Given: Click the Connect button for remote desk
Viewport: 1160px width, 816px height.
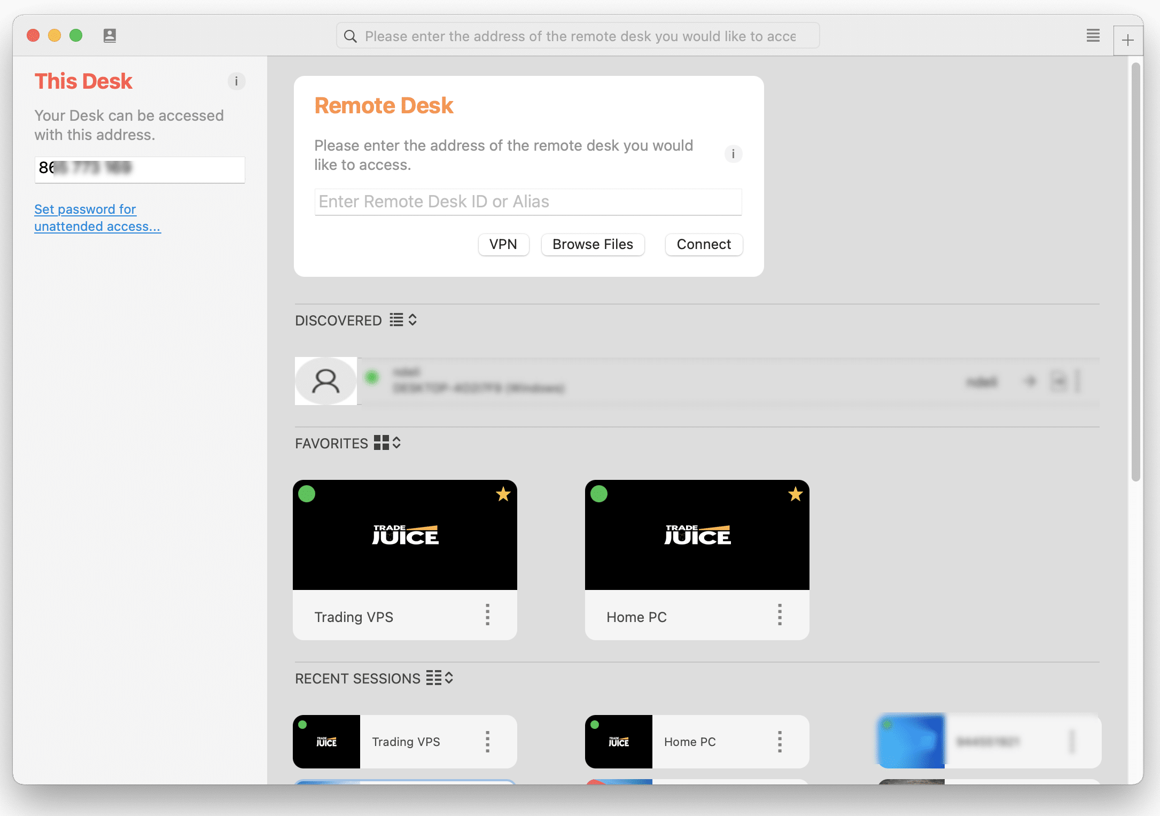Looking at the screenshot, I should pyautogui.click(x=704, y=244).
